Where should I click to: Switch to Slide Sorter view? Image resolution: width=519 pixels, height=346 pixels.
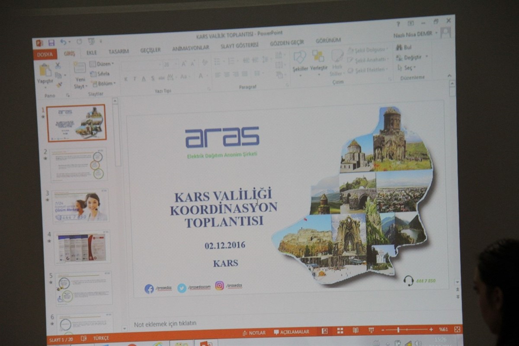(x=340, y=331)
